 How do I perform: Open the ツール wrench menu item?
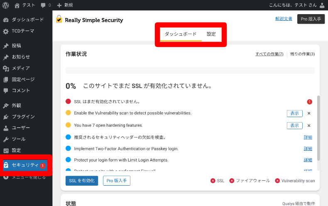coord(18,139)
